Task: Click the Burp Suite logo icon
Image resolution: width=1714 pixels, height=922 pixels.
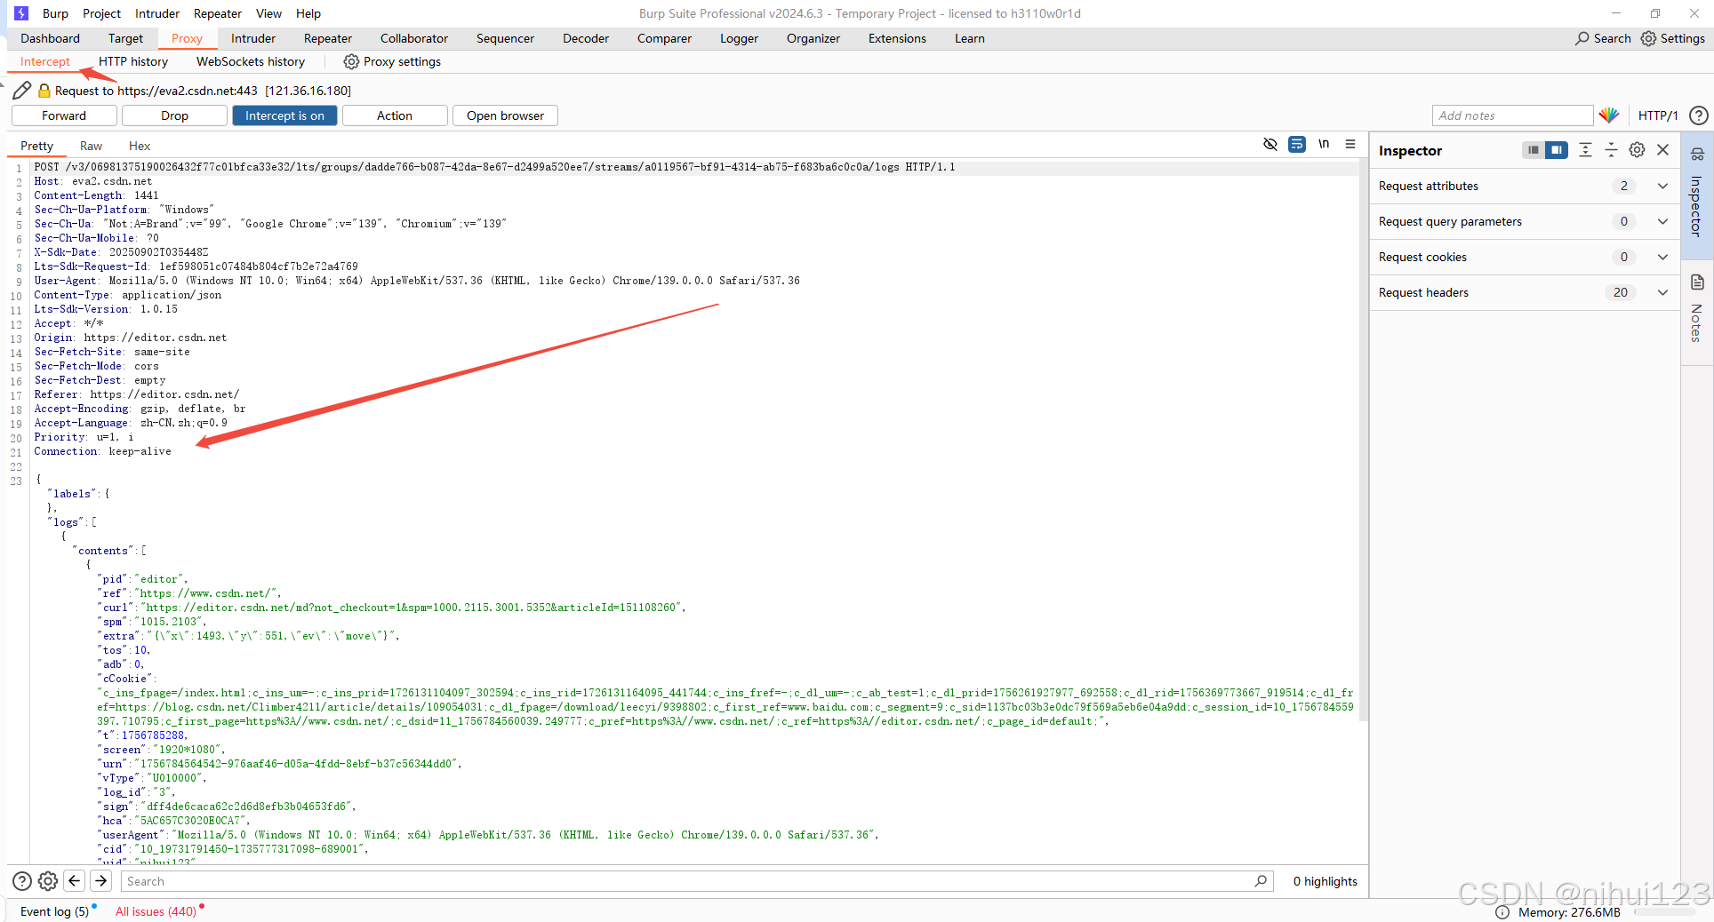Action: pos(21,13)
